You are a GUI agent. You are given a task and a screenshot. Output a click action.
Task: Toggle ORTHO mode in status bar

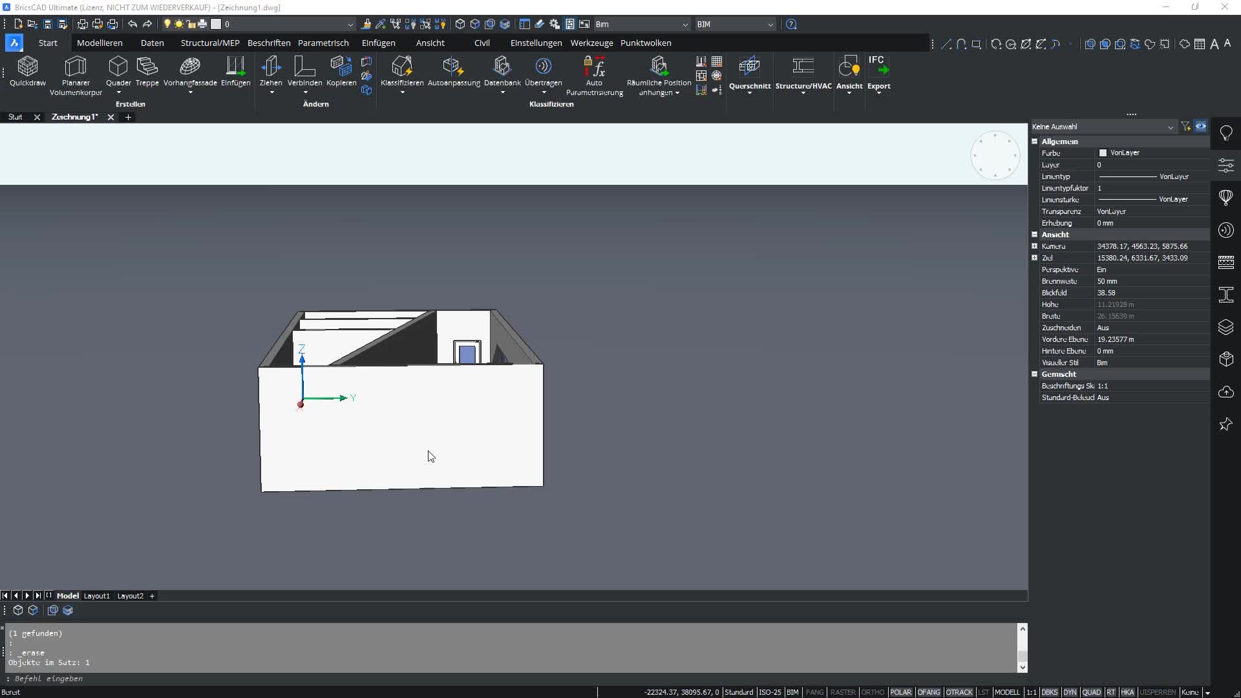click(x=873, y=692)
